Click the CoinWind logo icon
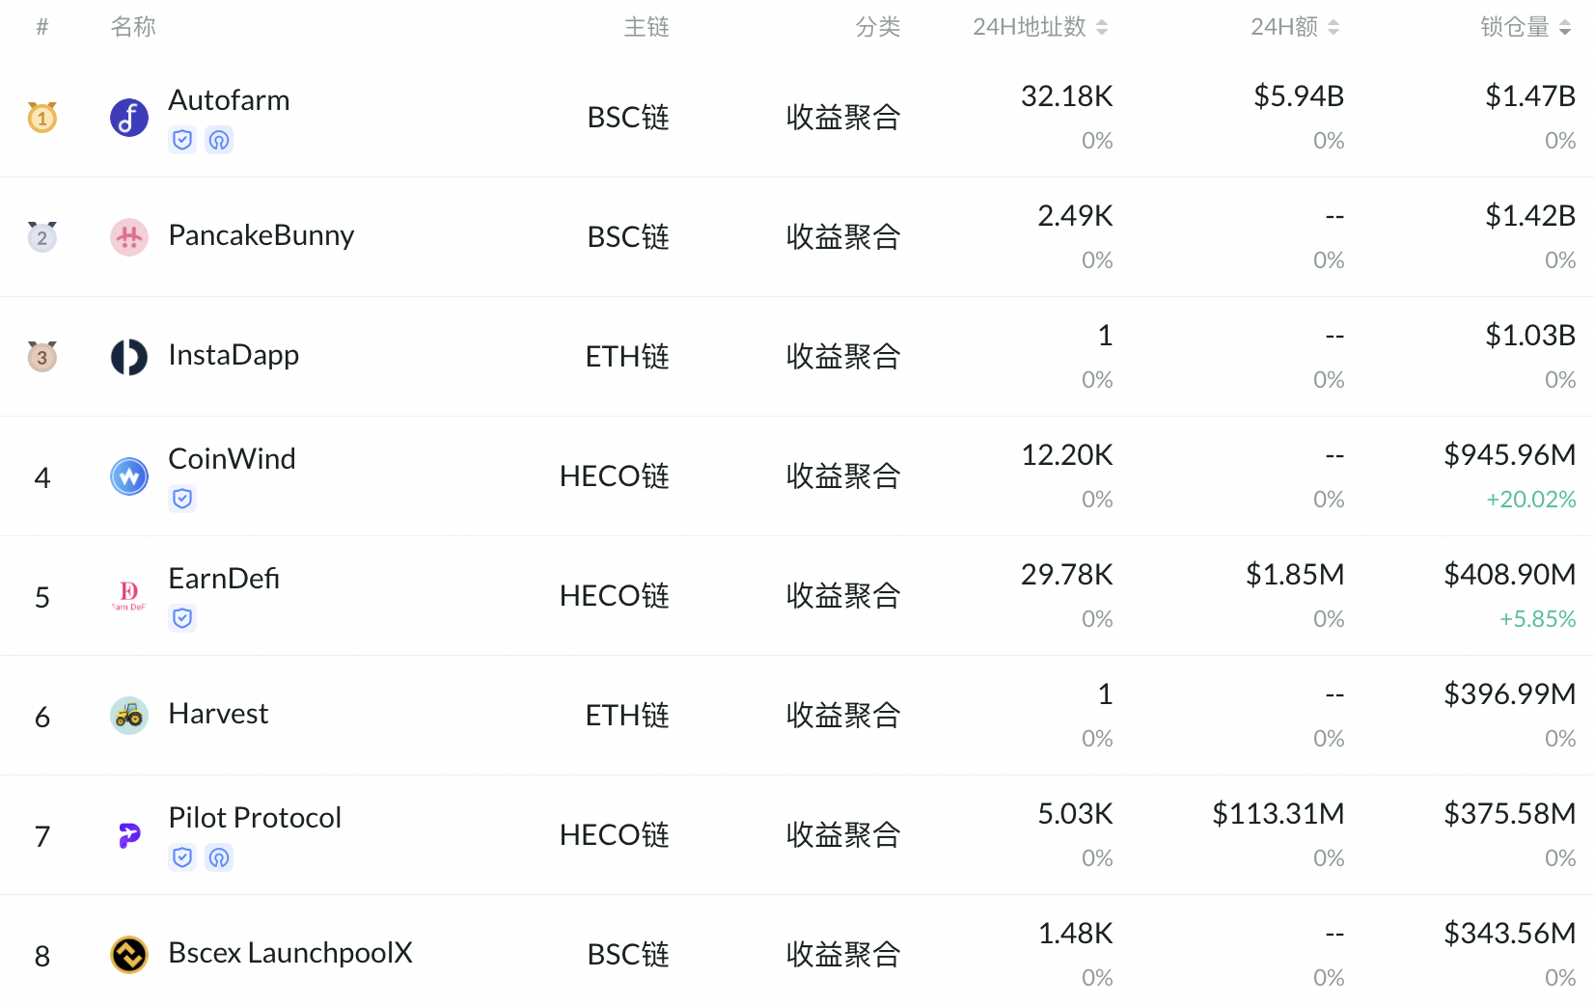The width and height of the screenshot is (1594, 1005). (128, 475)
